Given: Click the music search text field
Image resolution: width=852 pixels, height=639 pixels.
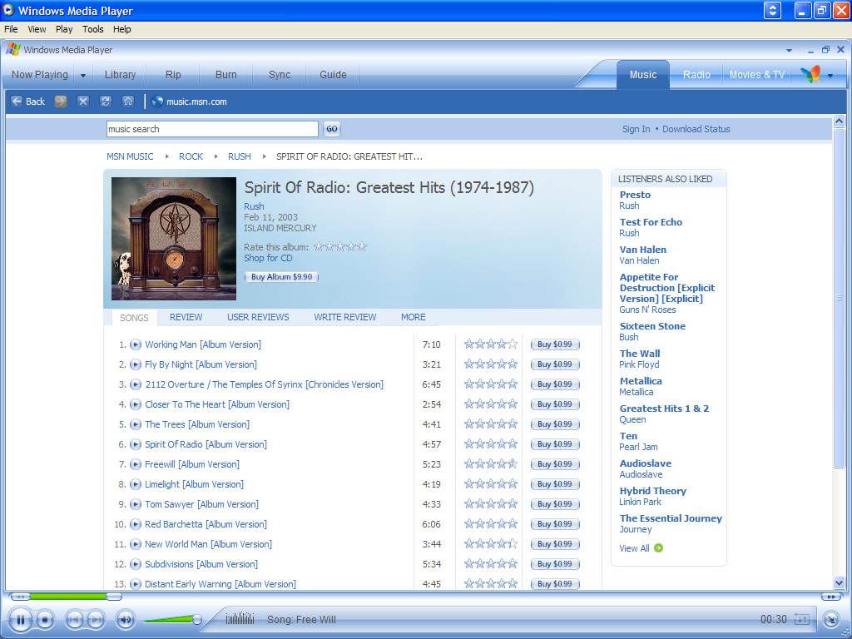Looking at the screenshot, I should pos(212,129).
